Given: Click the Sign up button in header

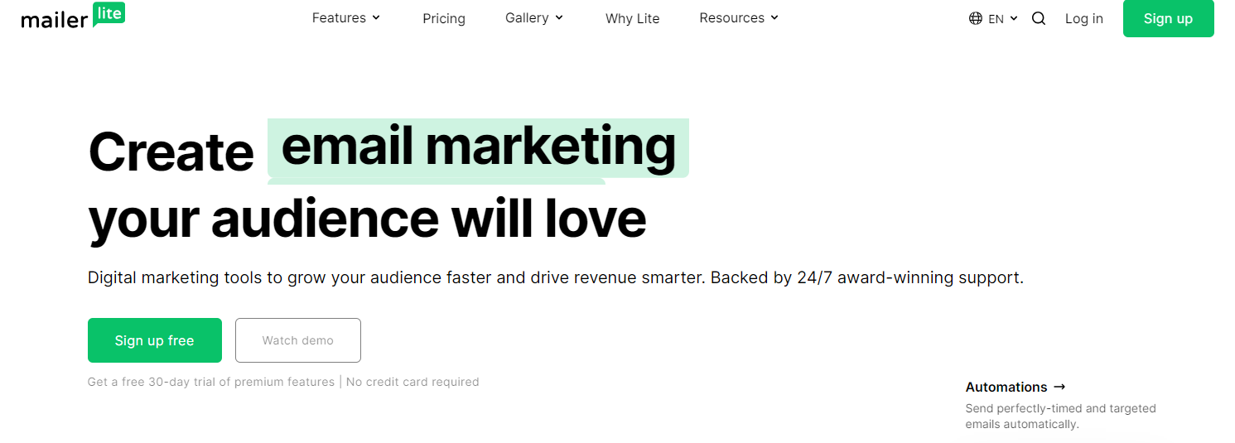Looking at the screenshot, I should pyautogui.click(x=1169, y=18).
